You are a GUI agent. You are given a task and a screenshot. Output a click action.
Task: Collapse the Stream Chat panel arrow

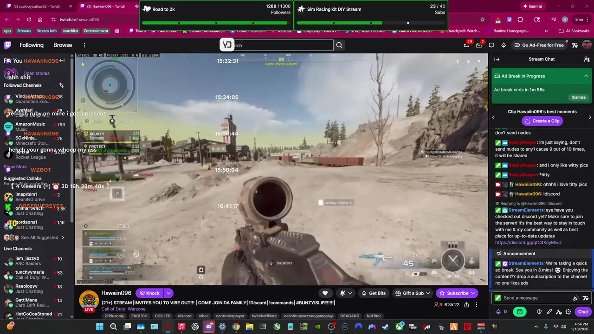pos(497,59)
